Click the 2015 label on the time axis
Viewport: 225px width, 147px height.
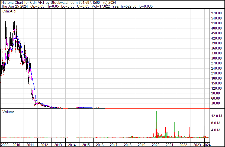click(x=86, y=145)
